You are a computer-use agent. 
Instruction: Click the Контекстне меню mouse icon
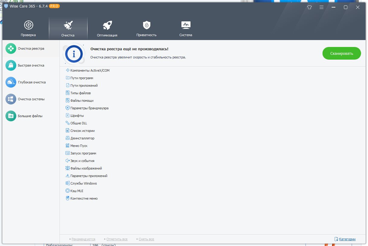coord(68,198)
